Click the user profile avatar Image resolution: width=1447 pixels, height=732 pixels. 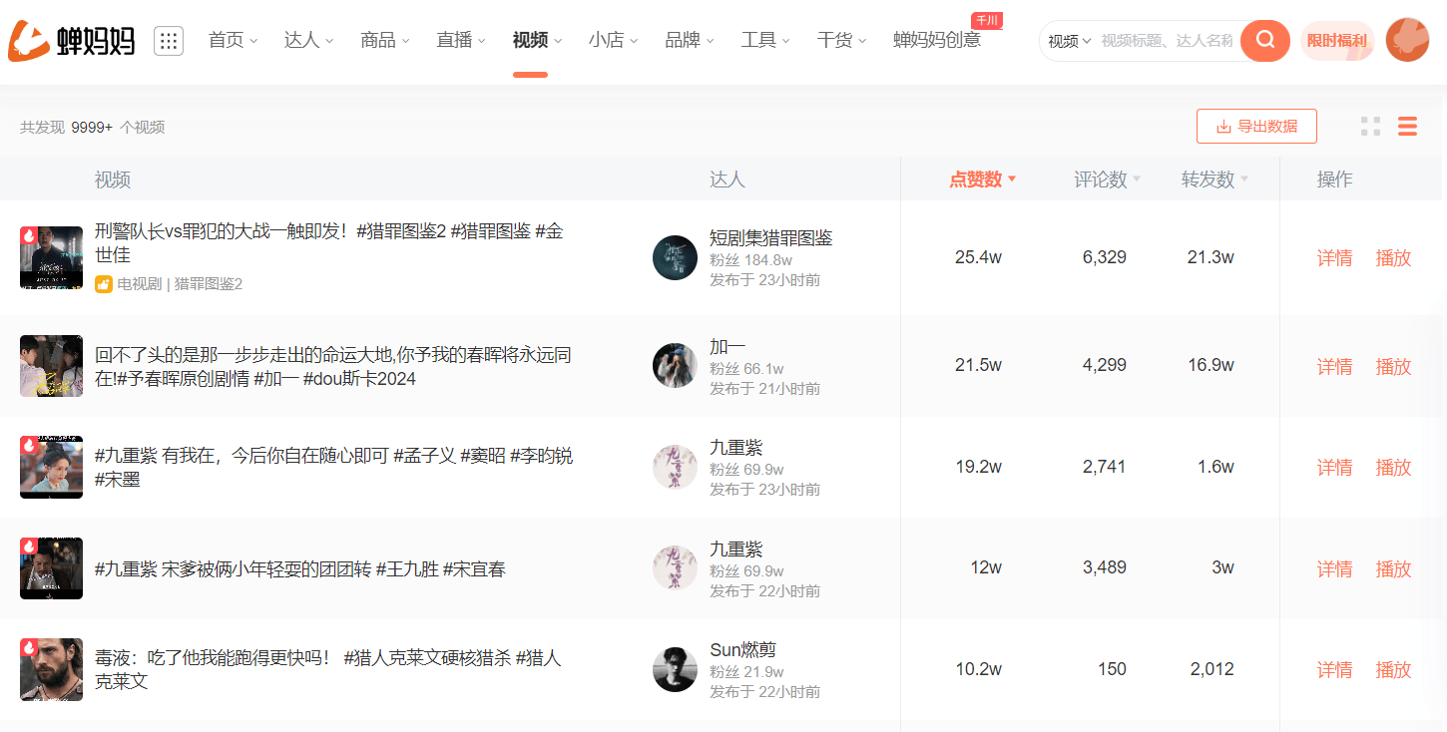(1407, 40)
